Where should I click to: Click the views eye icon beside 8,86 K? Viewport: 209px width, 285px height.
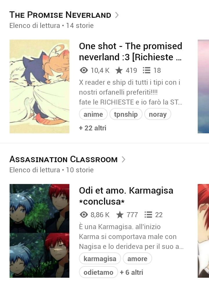tap(84, 215)
